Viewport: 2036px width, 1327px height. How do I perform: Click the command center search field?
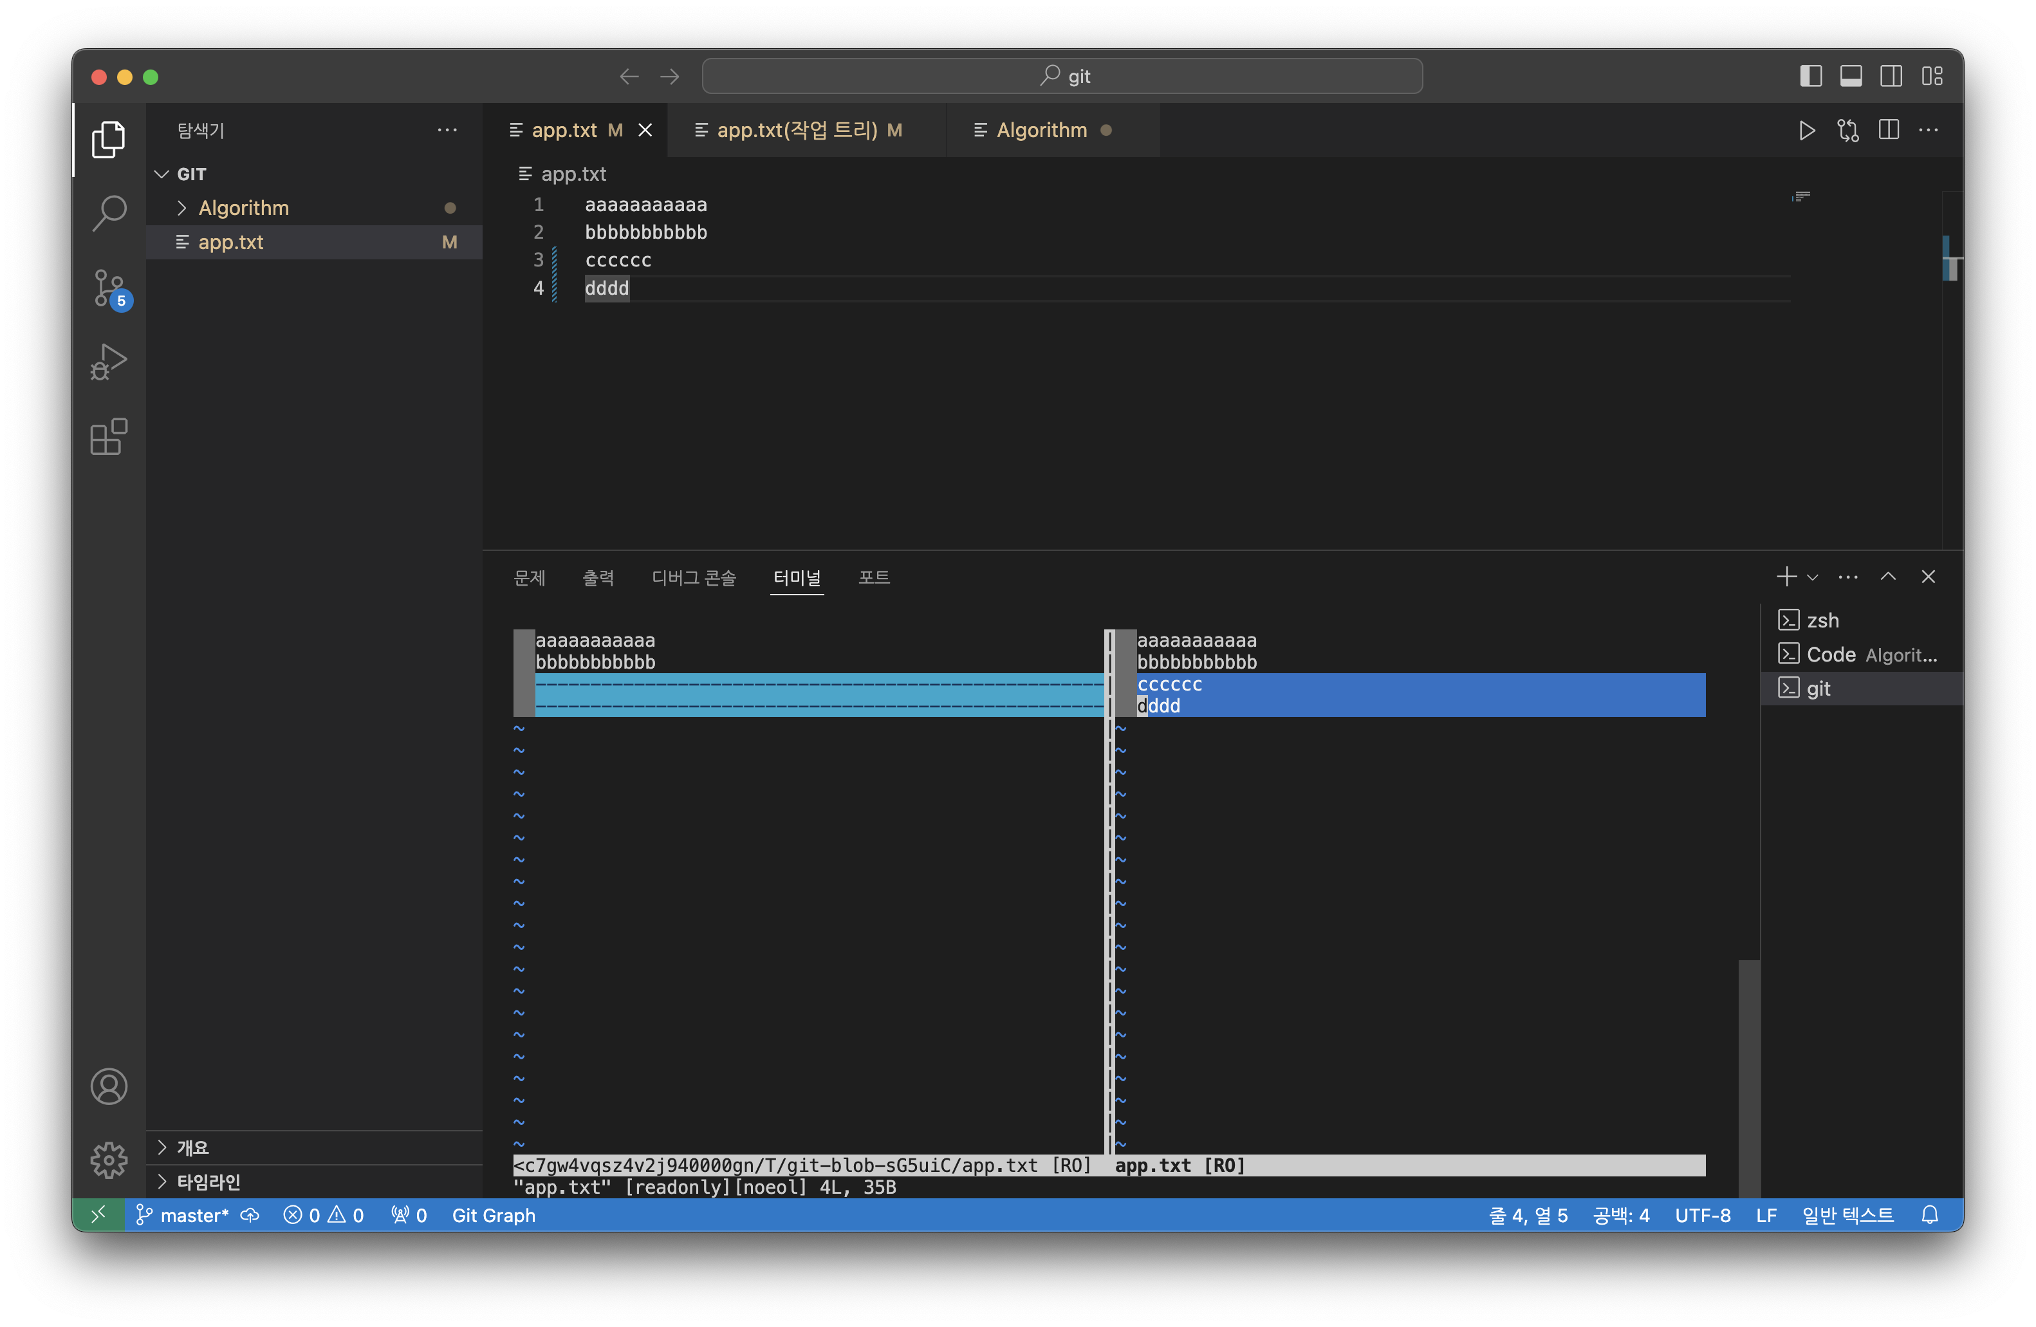coord(1062,76)
